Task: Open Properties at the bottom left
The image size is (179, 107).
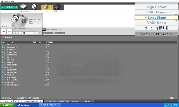Action: tap(6, 98)
